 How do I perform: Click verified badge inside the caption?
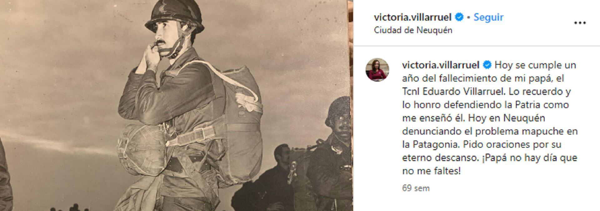(487, 65)
